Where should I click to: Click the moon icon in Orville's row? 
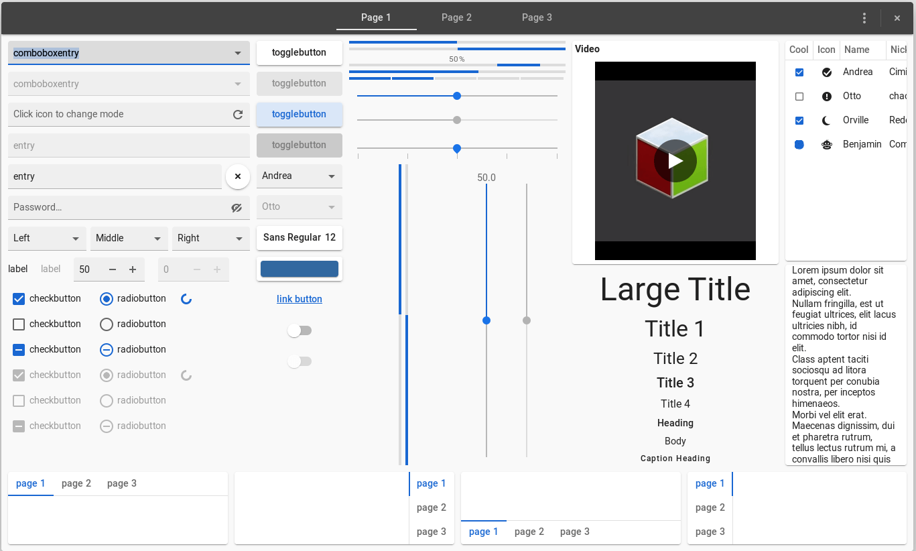click(826, 120)
